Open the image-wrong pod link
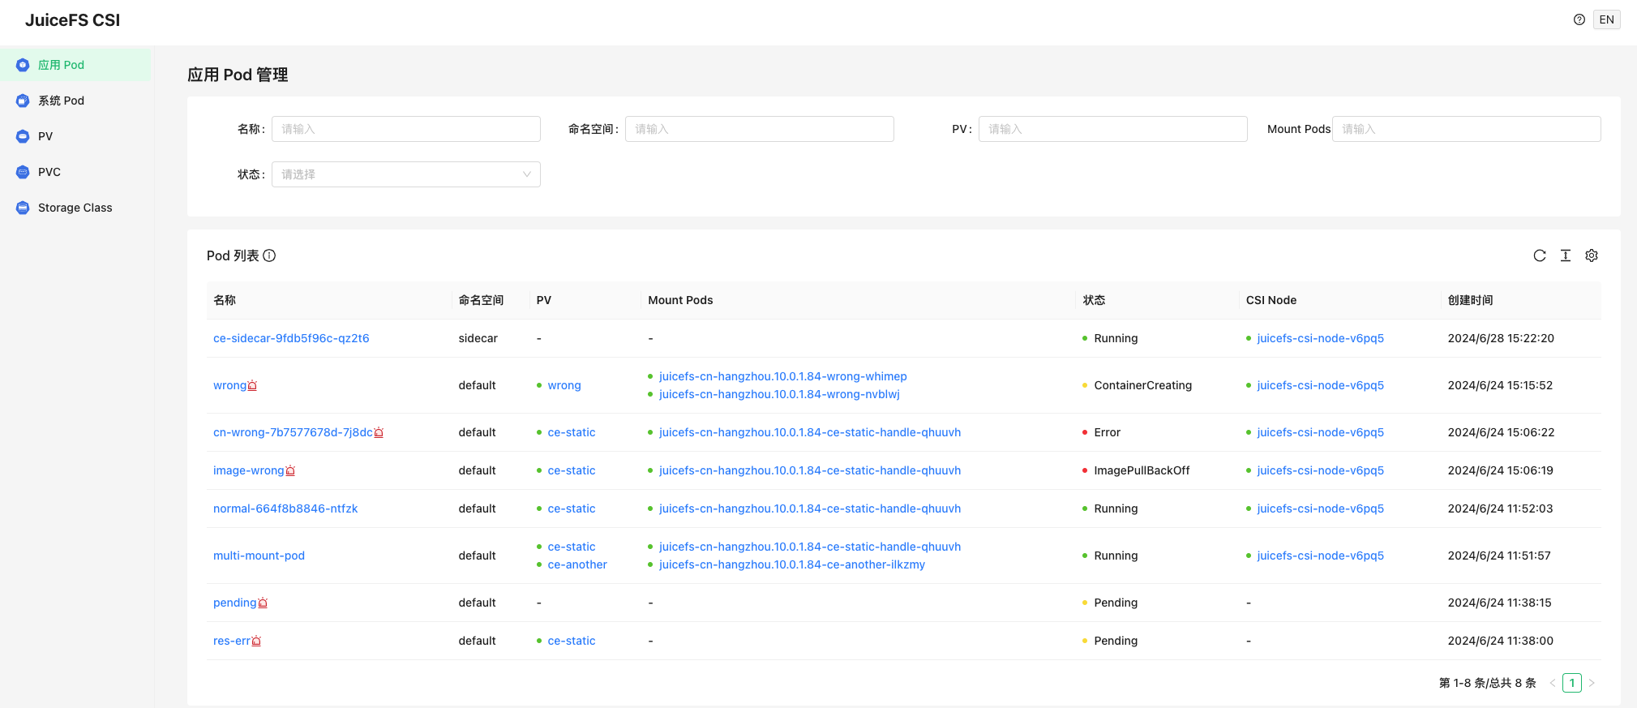Image resolution: width=1637 pixels, height=708 pixels. point(248,470)
